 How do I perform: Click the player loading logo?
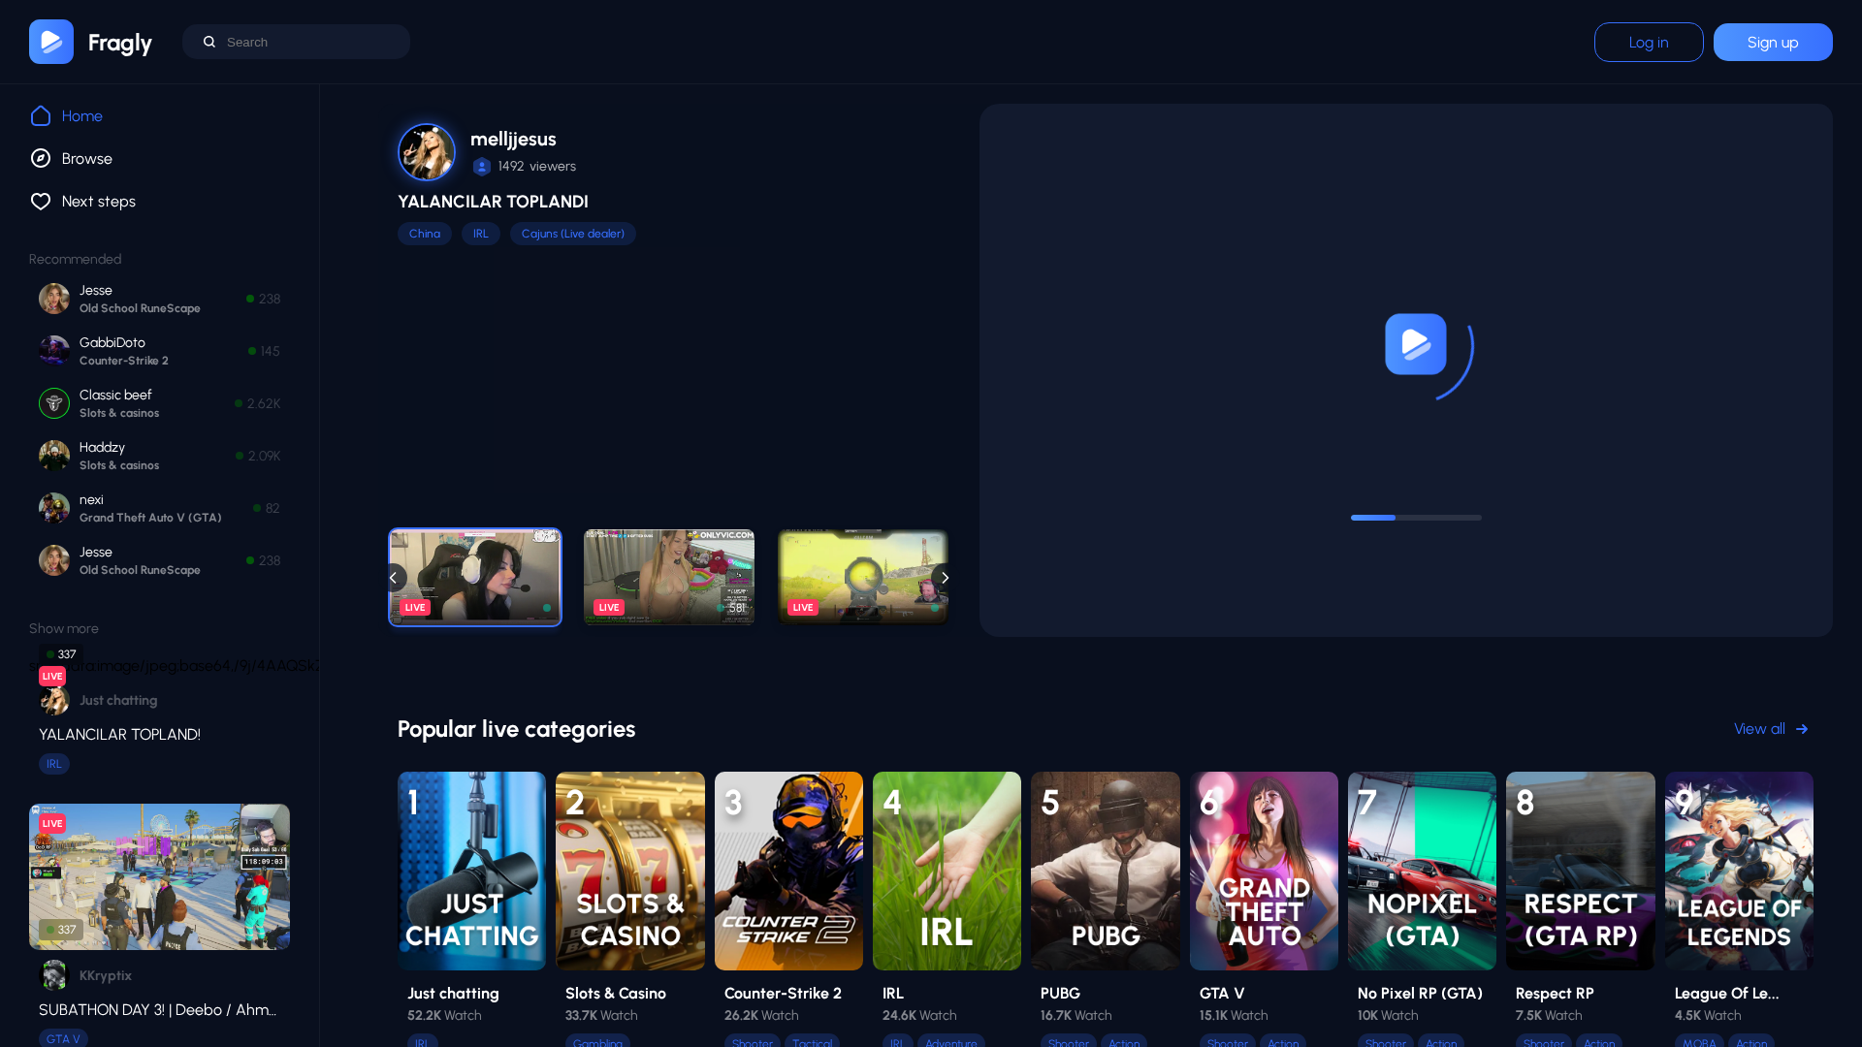coord(1416,344)
